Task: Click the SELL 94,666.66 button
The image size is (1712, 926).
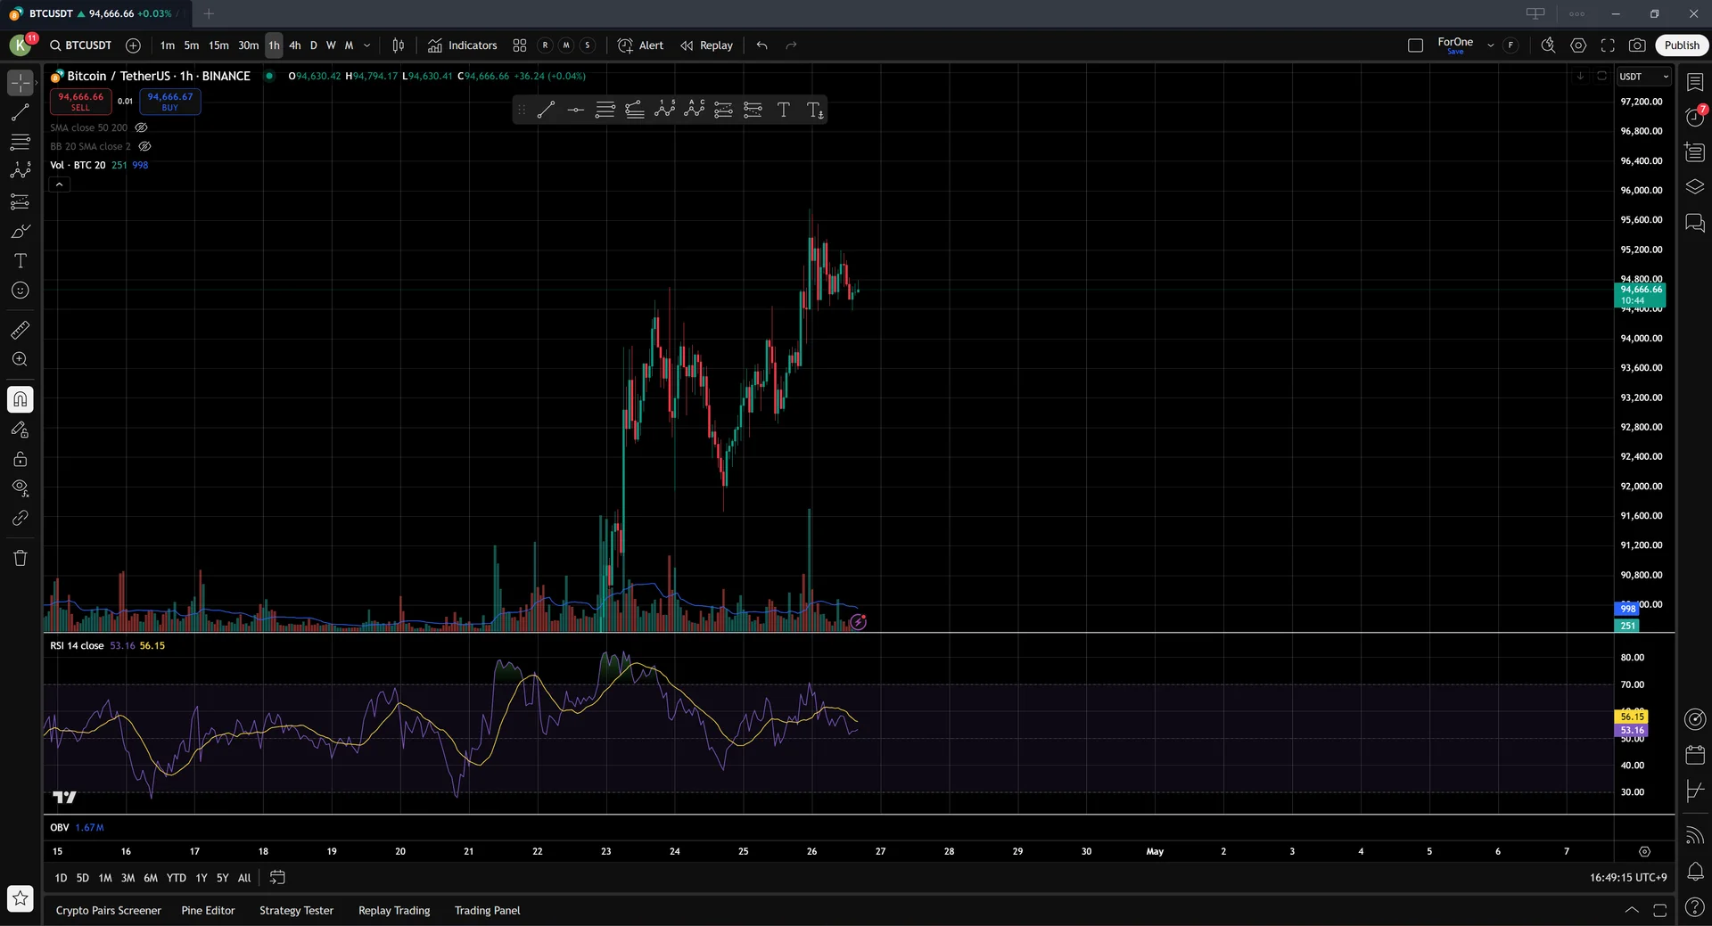Action: (80, 102)
